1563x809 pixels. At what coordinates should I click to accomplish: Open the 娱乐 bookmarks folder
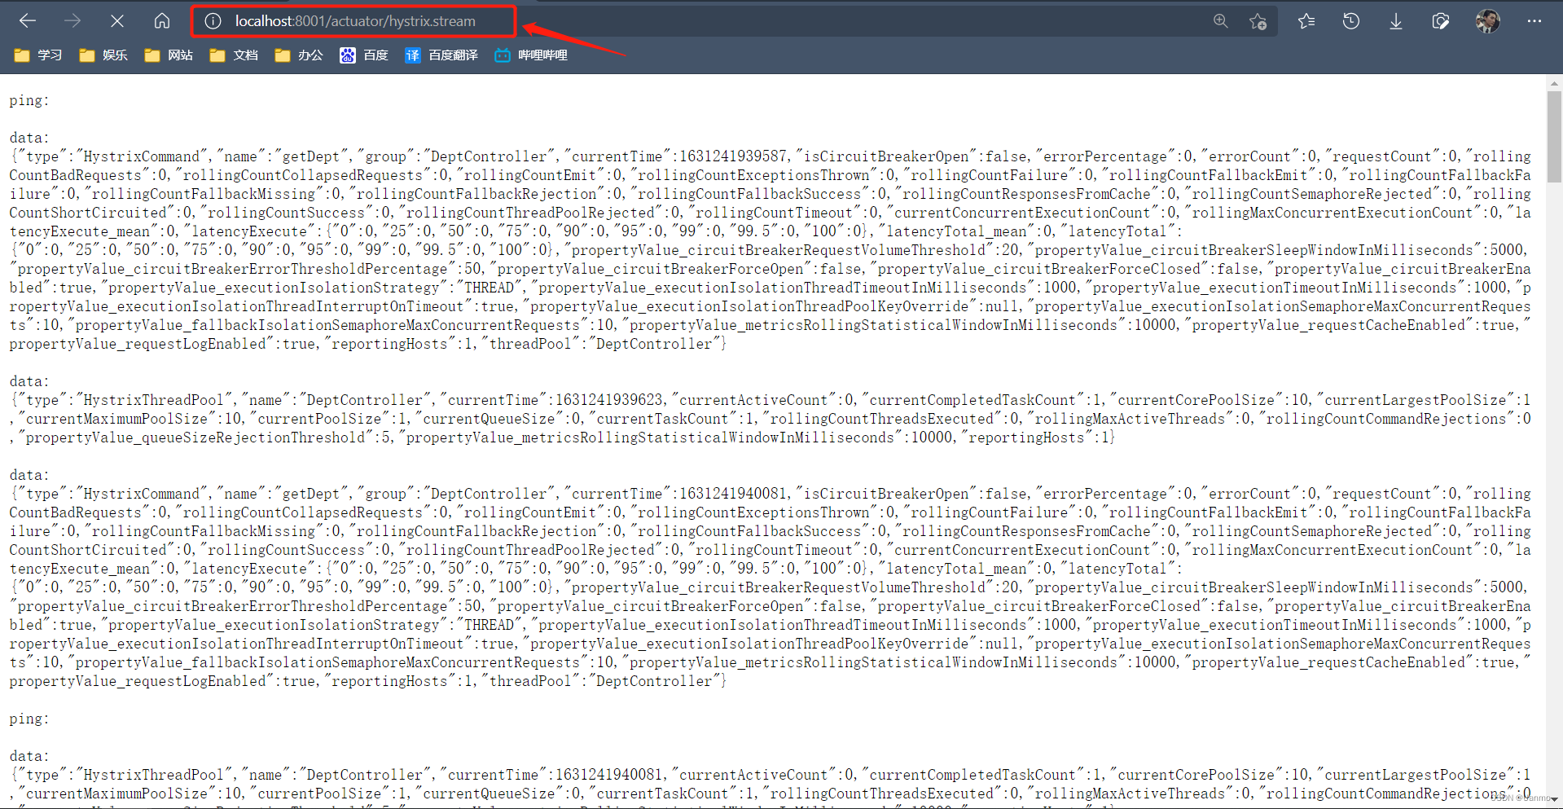(103, 55)
